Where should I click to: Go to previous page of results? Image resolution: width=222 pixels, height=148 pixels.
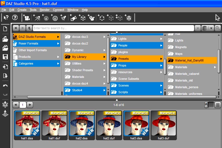tap(16, 105)
